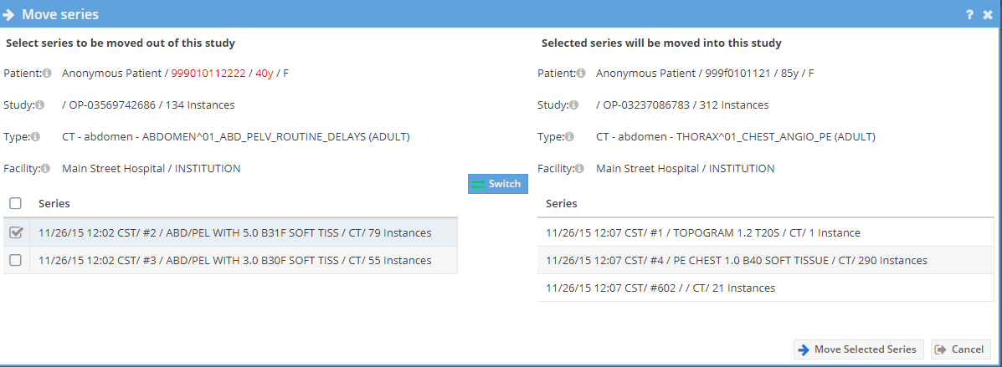The image size is (1002, 367).
Task: Toggle the select-all Series checkbox
Action: click(x=15, y=203)
